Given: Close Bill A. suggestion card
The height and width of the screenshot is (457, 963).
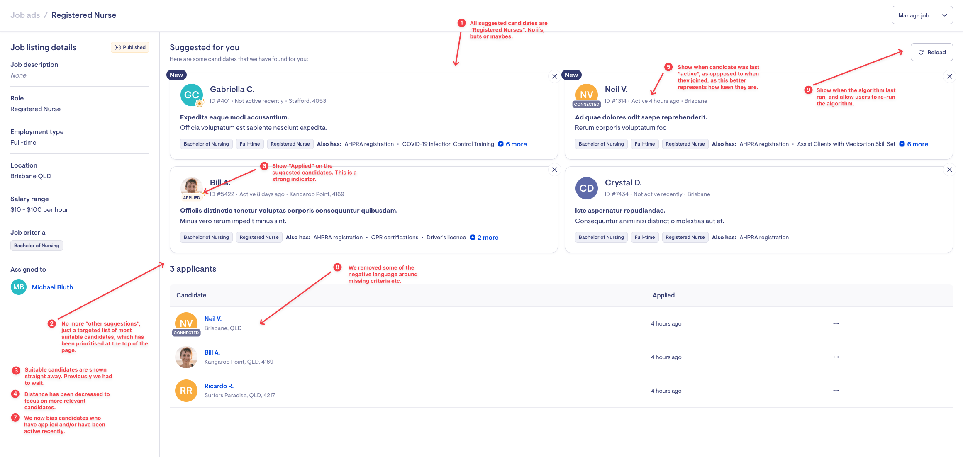Looking at the screenshot, I should coord(554,170).
